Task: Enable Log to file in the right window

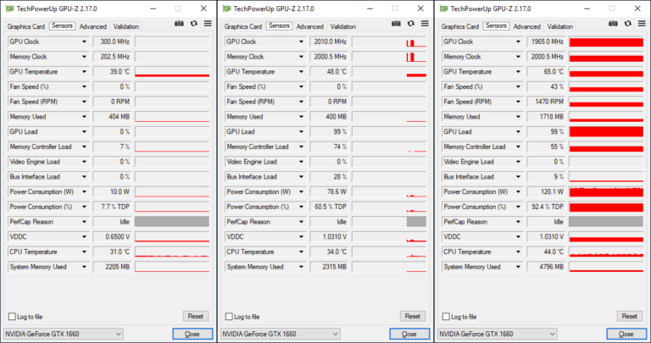Action: (x=446, y=317)
